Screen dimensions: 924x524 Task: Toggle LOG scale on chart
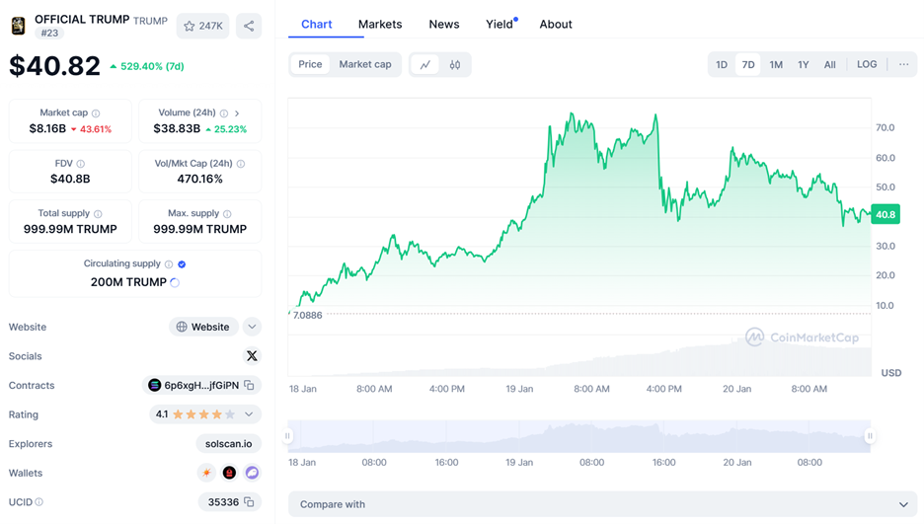coord(867,64)
